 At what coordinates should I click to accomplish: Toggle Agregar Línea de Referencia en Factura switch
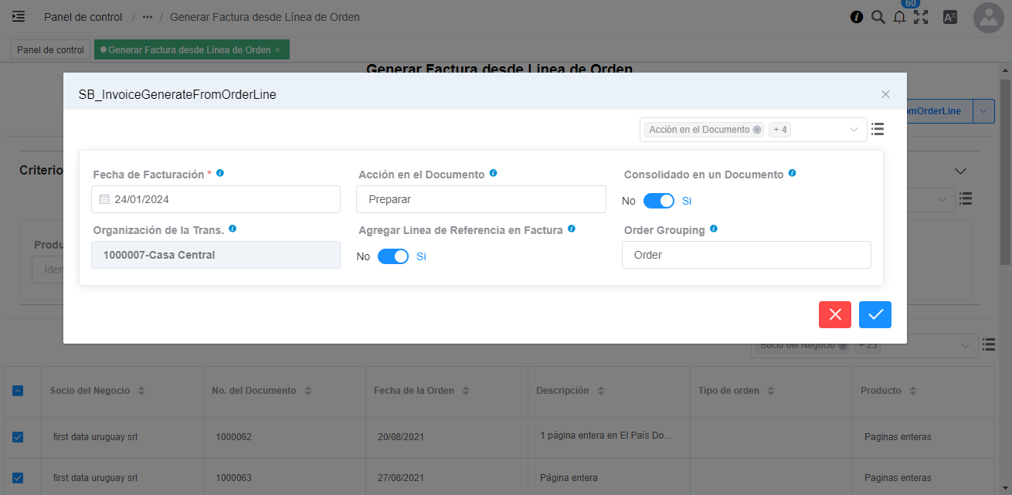[x=392, y=256]
